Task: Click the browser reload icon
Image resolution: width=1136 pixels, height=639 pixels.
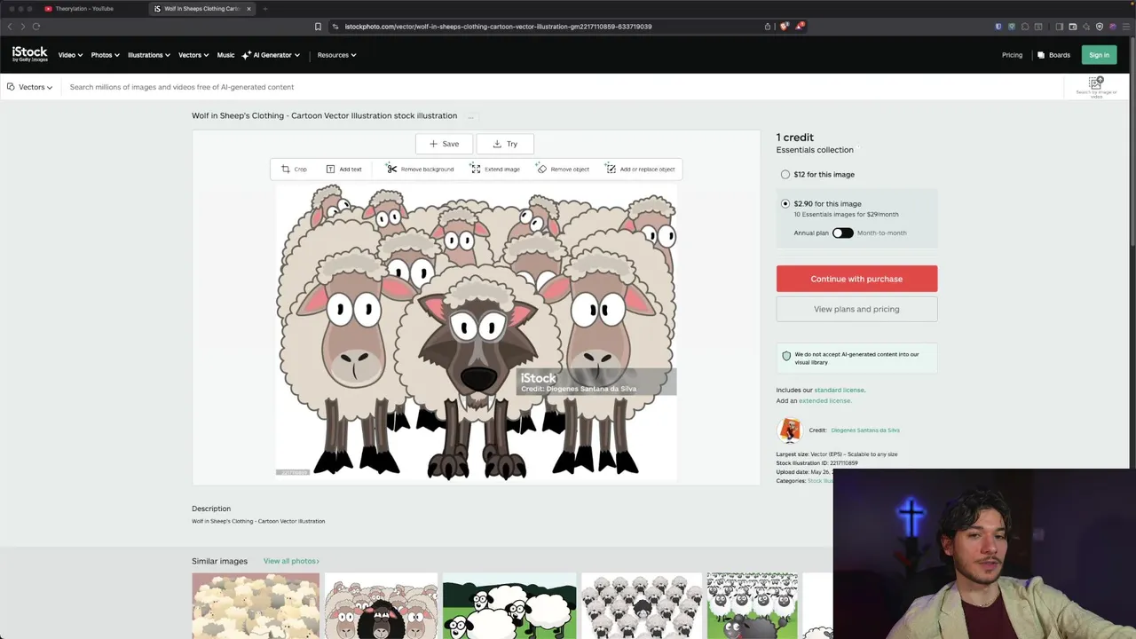Action: point(36,27)
